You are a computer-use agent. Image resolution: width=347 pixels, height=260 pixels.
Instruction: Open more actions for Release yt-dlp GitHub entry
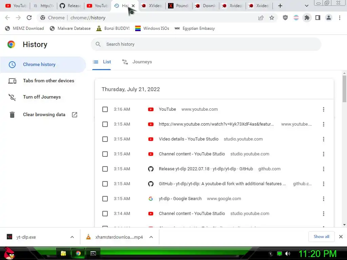coord(324,169)
